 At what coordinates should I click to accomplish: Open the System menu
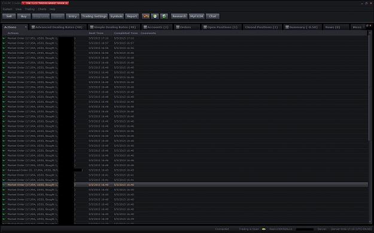(x=7, y=9)
